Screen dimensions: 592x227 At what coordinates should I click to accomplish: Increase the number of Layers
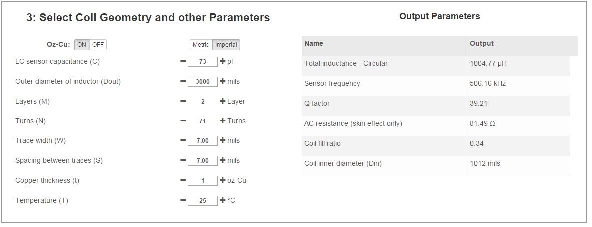coord(223,101)
